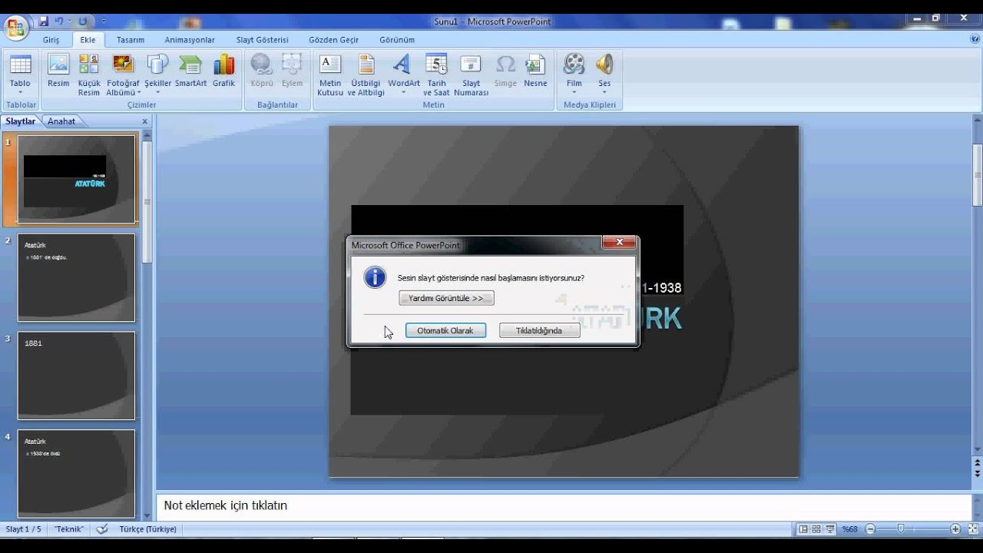Click the Grafik chart icon
Image resolution: width=983 pixels, height=553 pixels.
coord(223,65)
